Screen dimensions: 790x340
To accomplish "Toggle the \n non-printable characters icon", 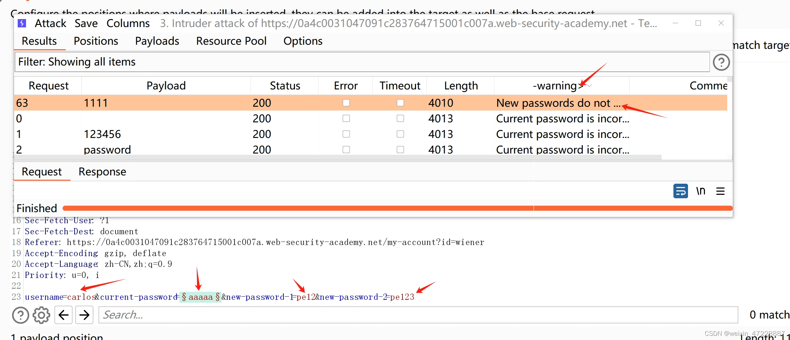I will click(x=700, y=191).
